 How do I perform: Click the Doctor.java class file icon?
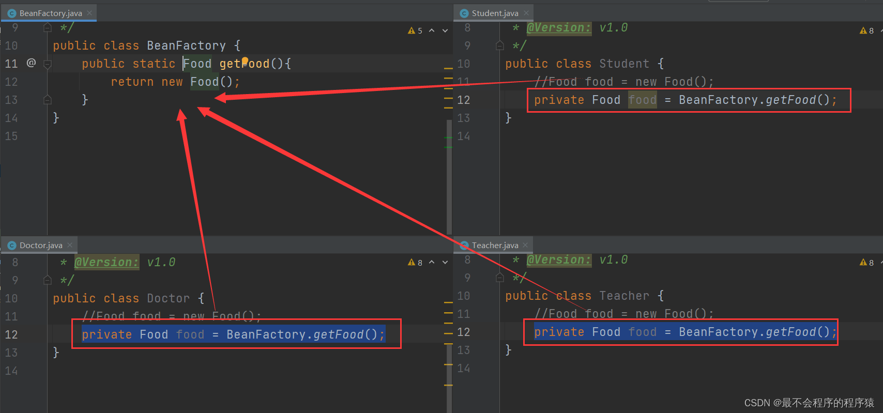12,246
